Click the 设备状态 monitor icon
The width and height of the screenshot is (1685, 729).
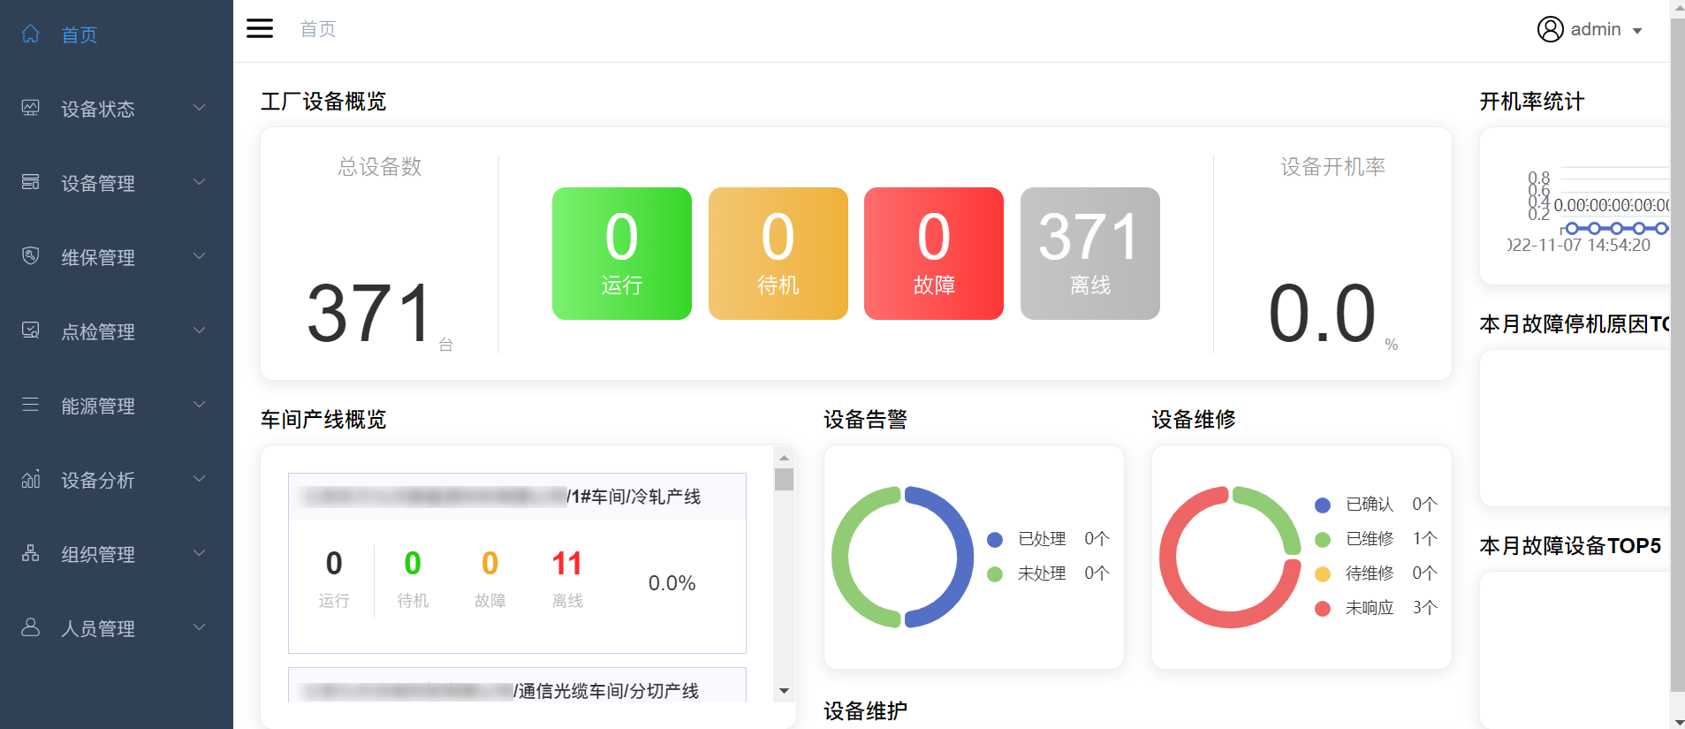tap(31, 108)
